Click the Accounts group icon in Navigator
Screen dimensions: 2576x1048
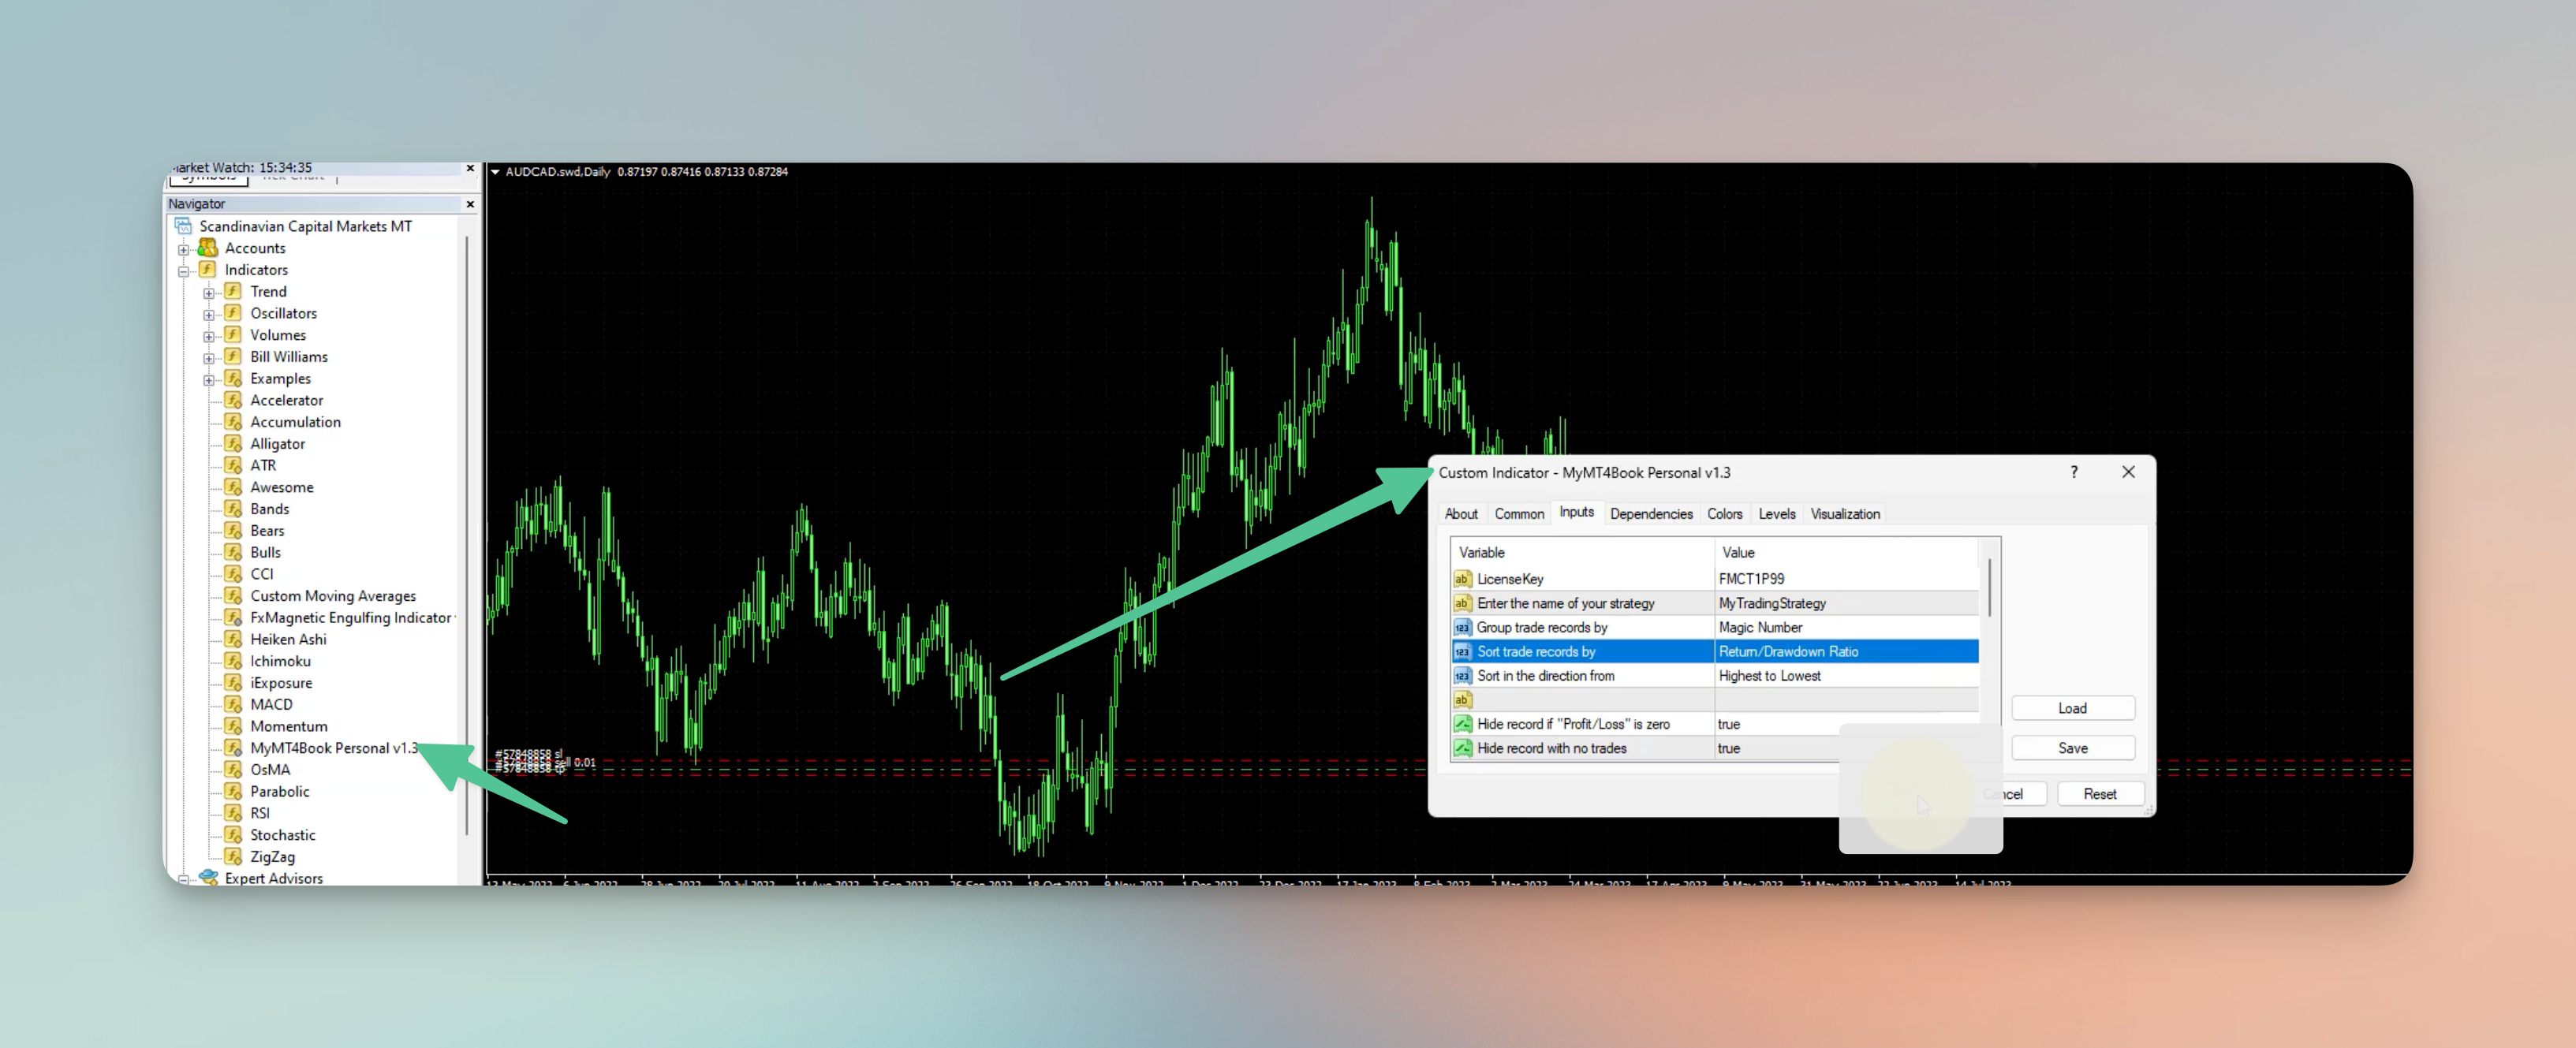208,248
